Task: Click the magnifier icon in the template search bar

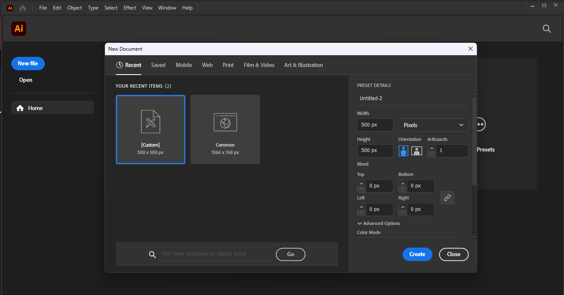Action: point(152,254)
